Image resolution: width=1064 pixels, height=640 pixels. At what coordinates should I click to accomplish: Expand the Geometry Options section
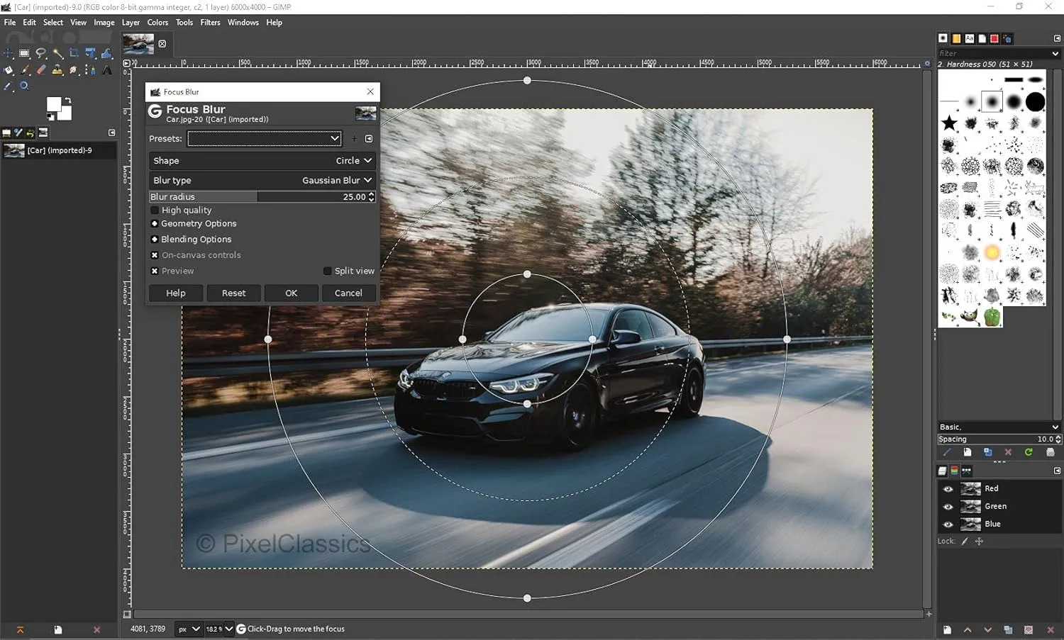point(155,223)
